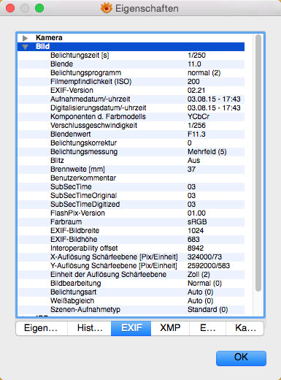Select the Blendenwert row

point(131,134)
